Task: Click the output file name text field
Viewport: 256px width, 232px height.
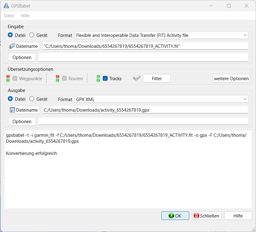Action: click(145, 110)
